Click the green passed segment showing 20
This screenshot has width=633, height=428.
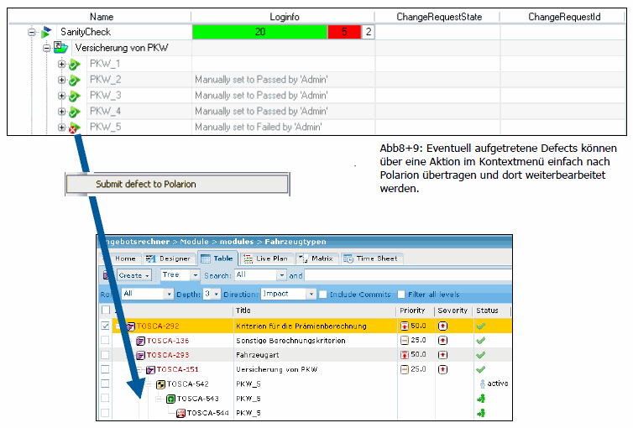pyautogui.click(x=260, y=32)
